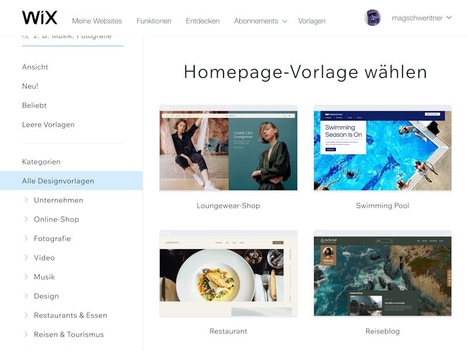468x351 pixels.
Task: Click the search magnifier icon in sidebar
Action: coord(25,37)
